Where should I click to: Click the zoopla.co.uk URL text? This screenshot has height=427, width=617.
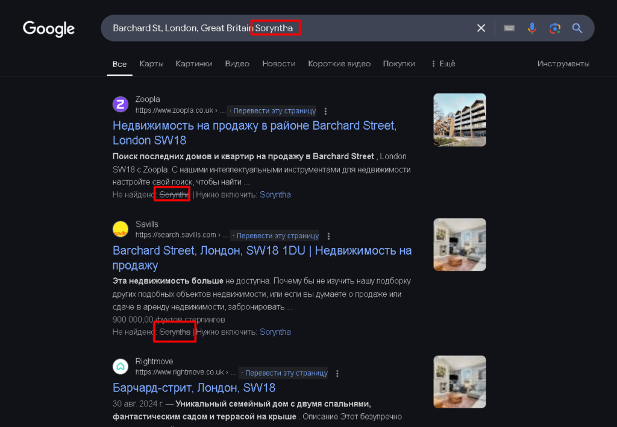pyautogui.click(x=180, y=111)
